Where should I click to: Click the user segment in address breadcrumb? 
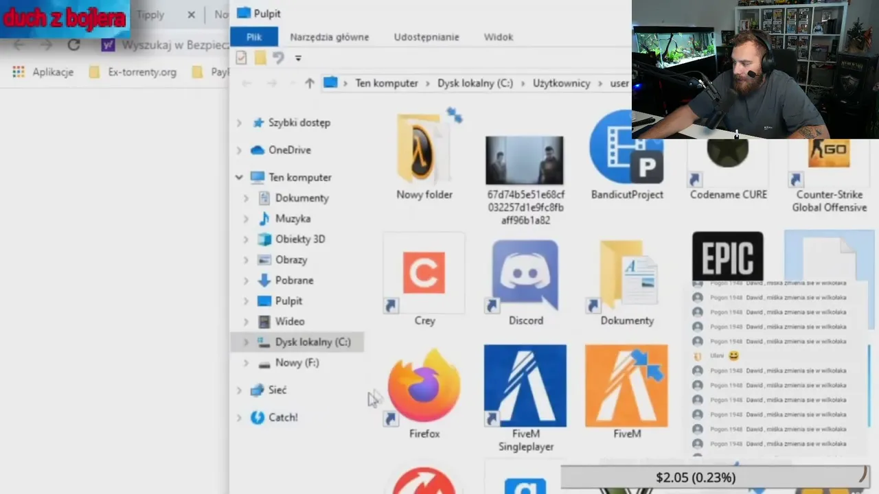[x=619, y=83]
